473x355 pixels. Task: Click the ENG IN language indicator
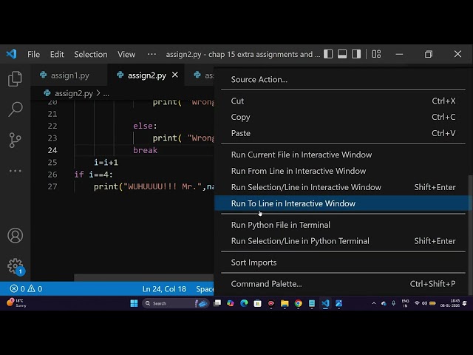pos(406,303)
